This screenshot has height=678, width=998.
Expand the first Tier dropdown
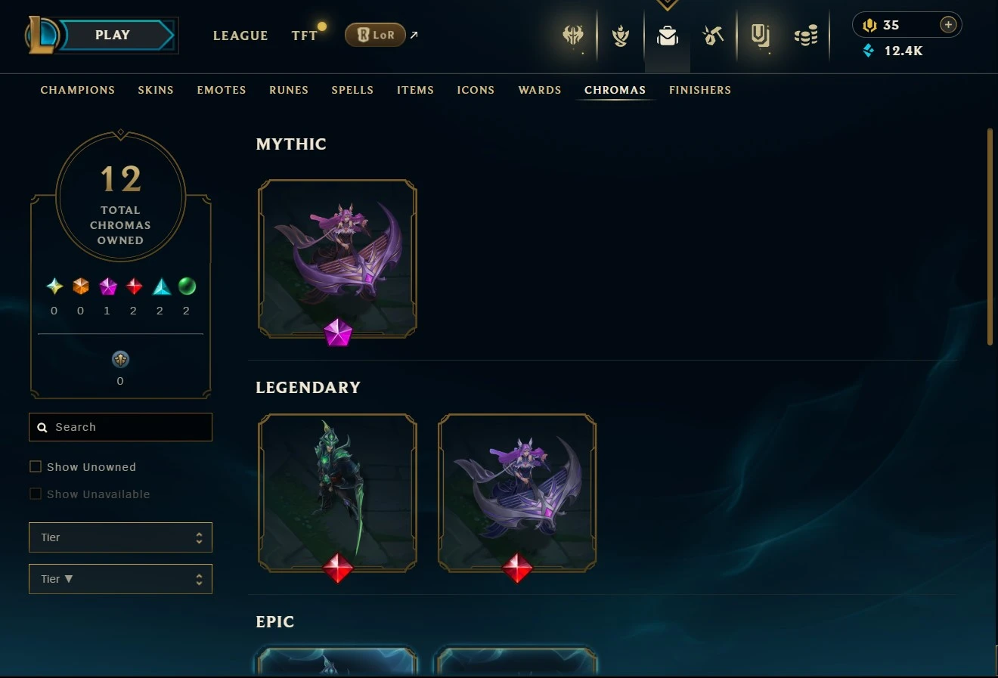tap(120, 537)
